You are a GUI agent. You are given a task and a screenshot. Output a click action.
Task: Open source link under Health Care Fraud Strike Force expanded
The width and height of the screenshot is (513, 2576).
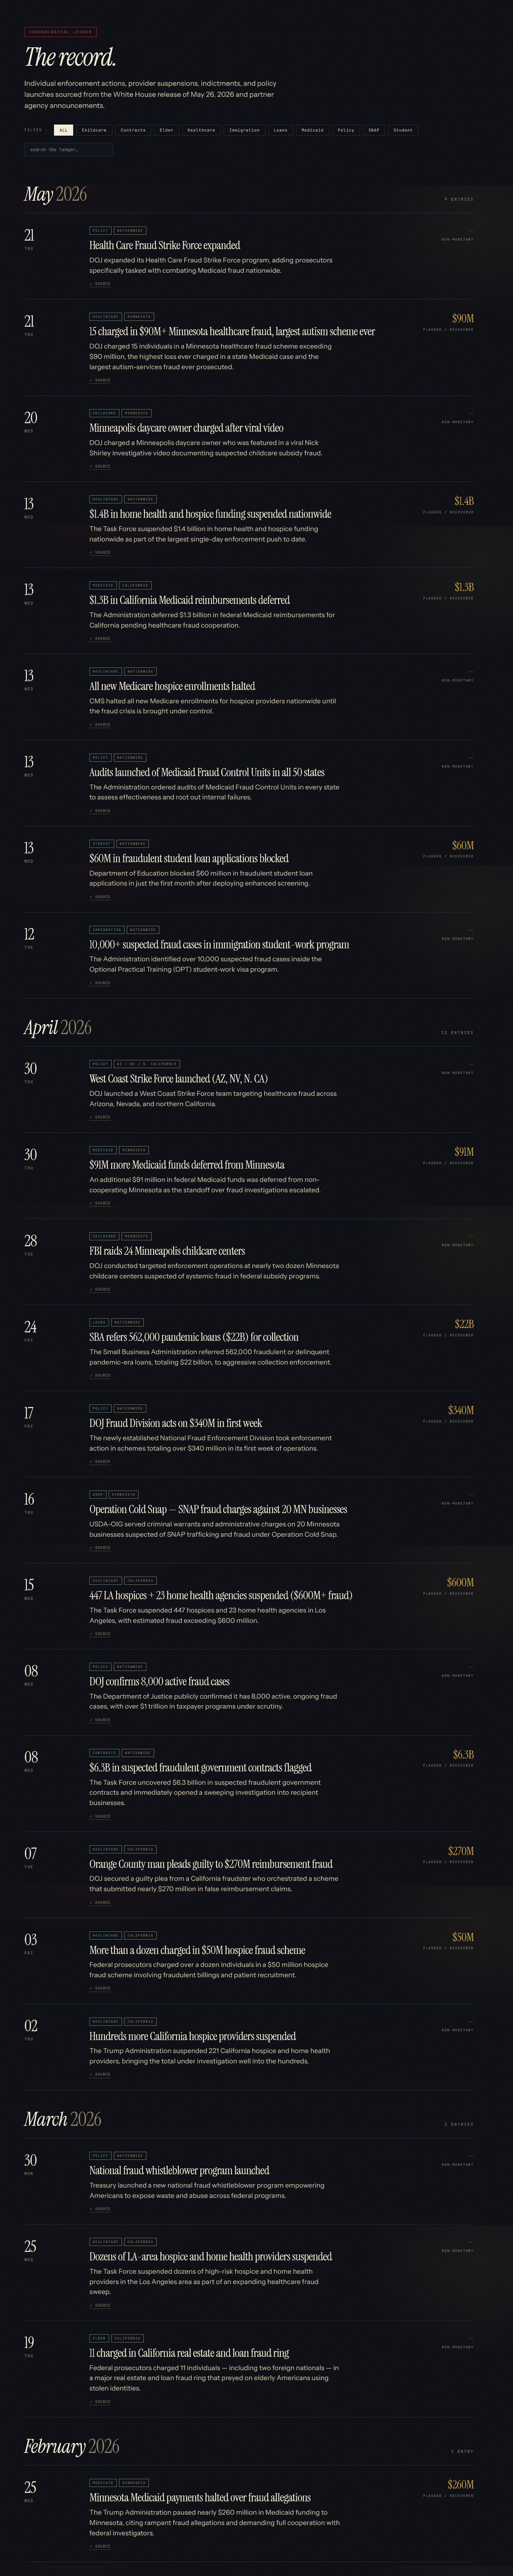100,284
